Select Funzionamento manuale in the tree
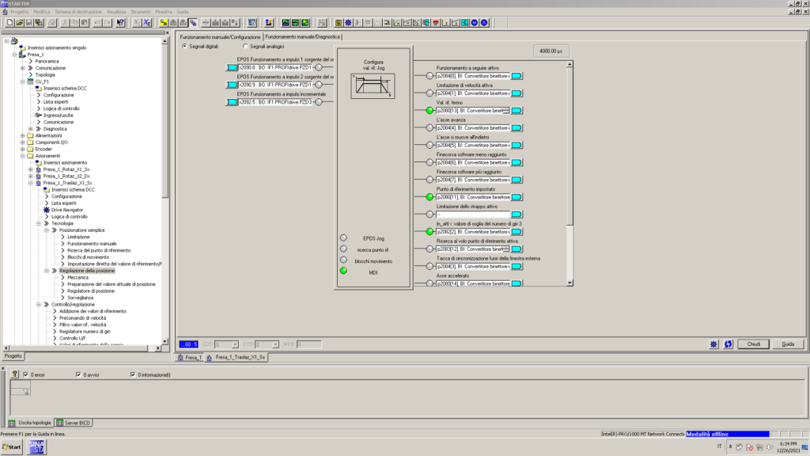Viewport: 810px width, 456px height. click(92, 244)
